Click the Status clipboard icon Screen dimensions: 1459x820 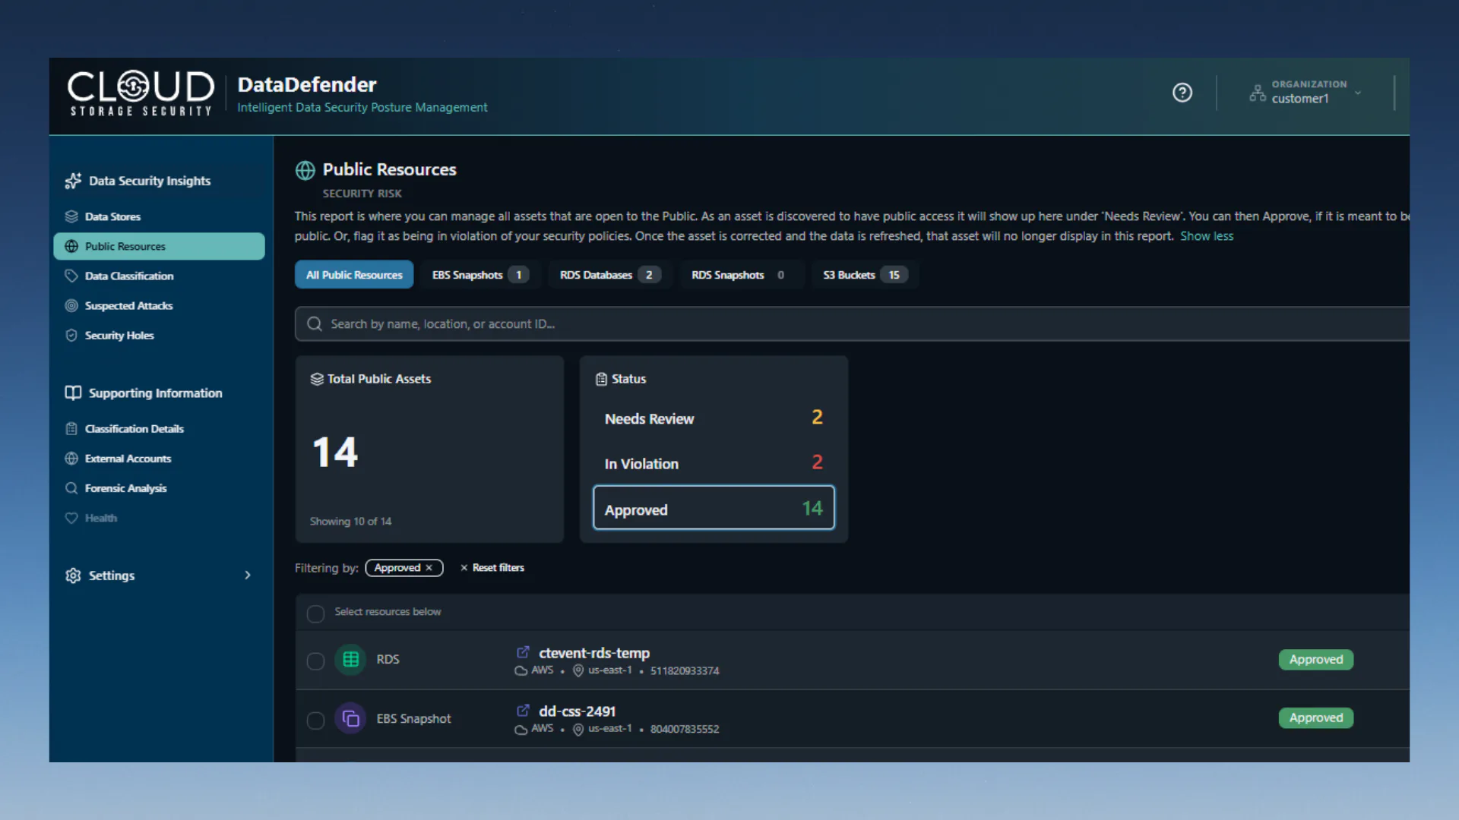(601, 379)
